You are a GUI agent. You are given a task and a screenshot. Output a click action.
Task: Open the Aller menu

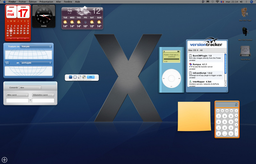[59, 2]
